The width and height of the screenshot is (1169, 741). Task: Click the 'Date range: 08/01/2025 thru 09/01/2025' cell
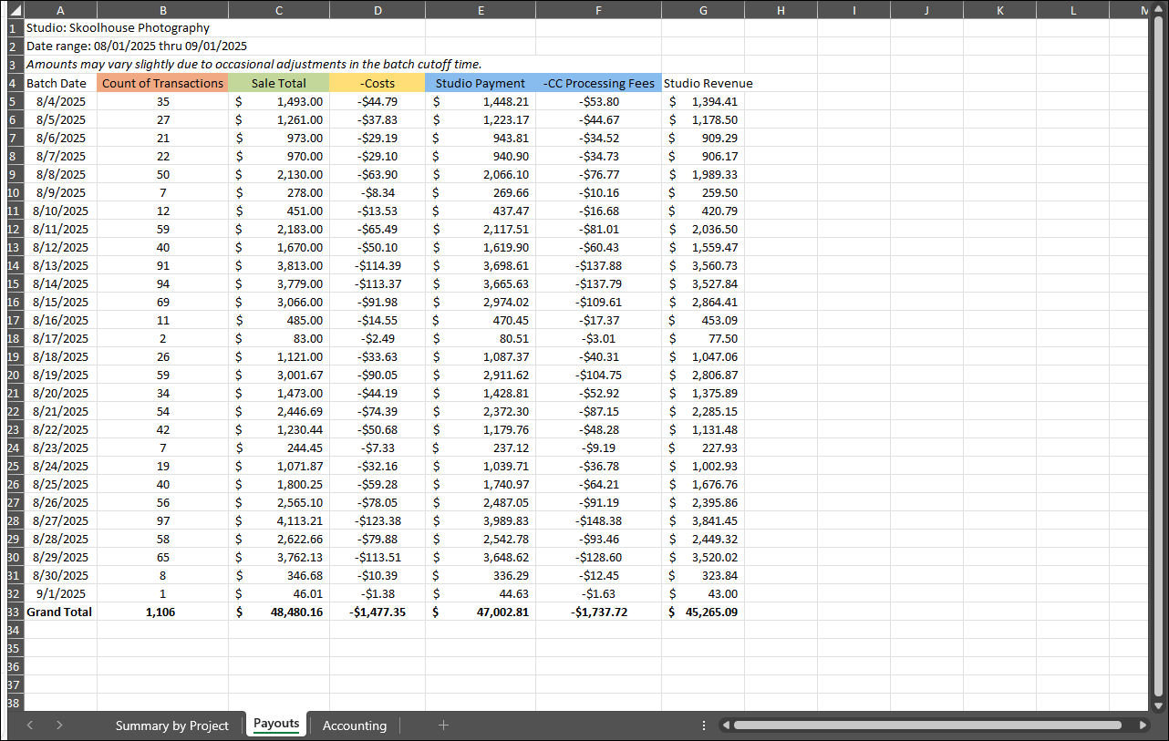pyautogui.click(x=137, y=46)
